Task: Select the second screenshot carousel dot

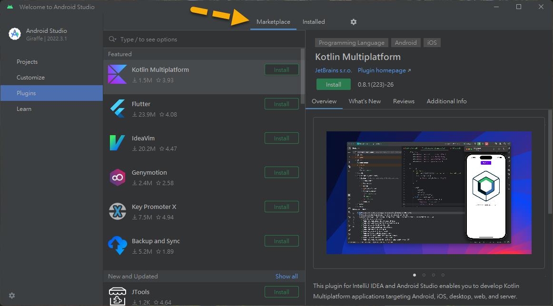Action: pos(424,275)
